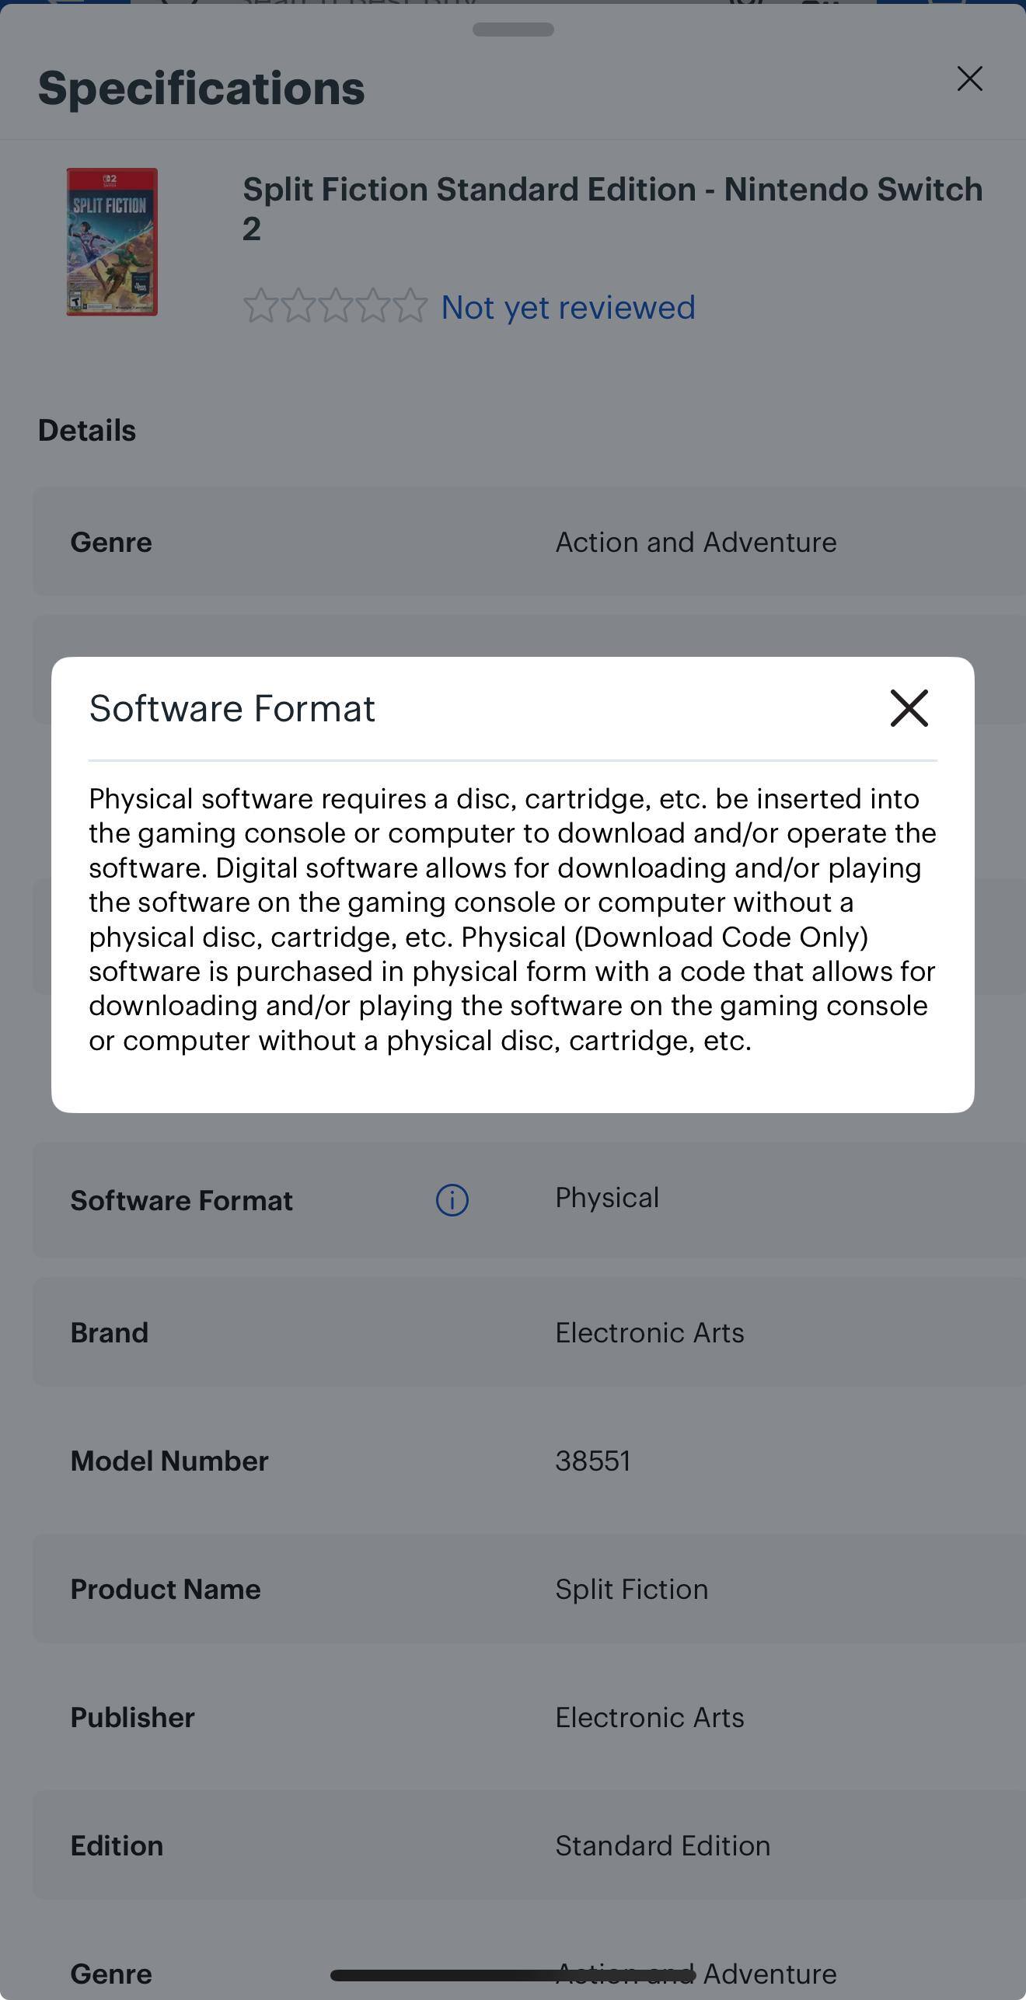Image resolution: width=1026 pixels, height=2000 pixels.
Task: Tap the Product Name value 'Split Fiction'
Action: [x=631, y=1590]
